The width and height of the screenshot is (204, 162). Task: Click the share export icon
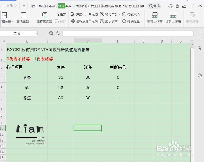point(184,6)
